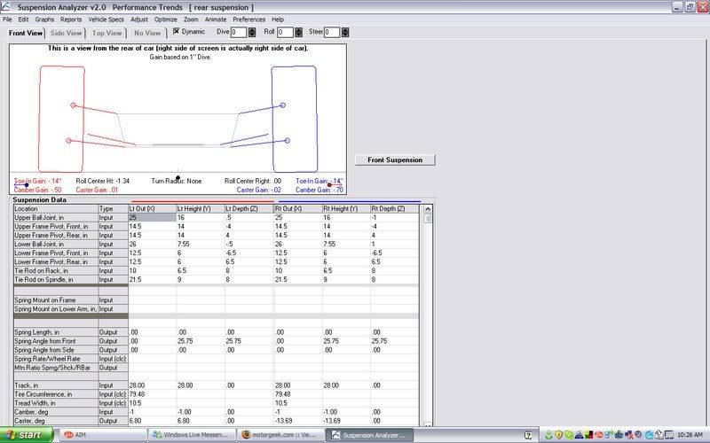Viewport: 710px width, 443px height.
Task: Switch to the motorgeek.com browser window
Action: click(281, 435)
